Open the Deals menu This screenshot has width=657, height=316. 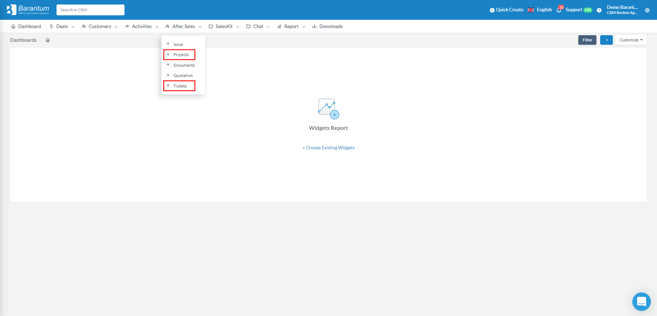tap(62, 26)
